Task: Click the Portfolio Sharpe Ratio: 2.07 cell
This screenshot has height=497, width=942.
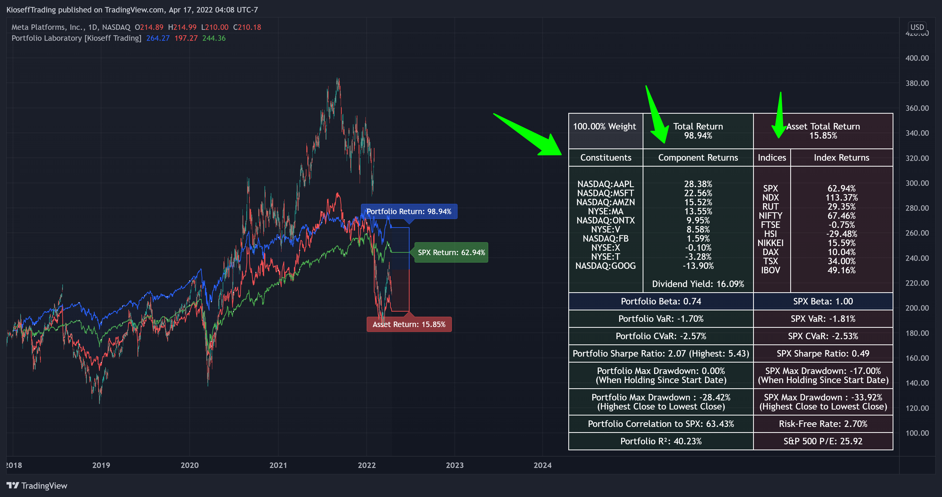Action: point(661,353)
